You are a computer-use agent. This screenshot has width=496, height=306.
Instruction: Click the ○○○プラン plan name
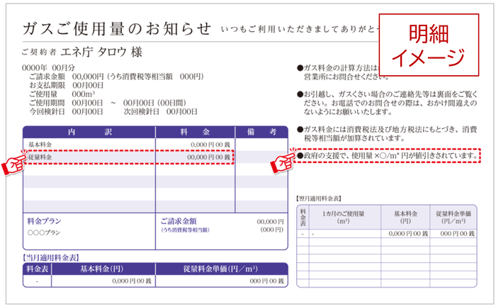44,232
